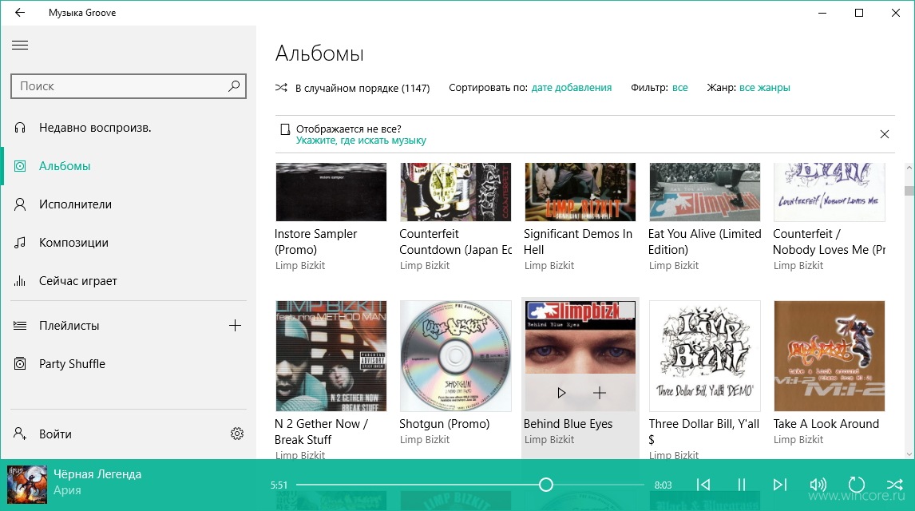Click the search magnifier icon
Screen dimensions: 915x511
234,85
